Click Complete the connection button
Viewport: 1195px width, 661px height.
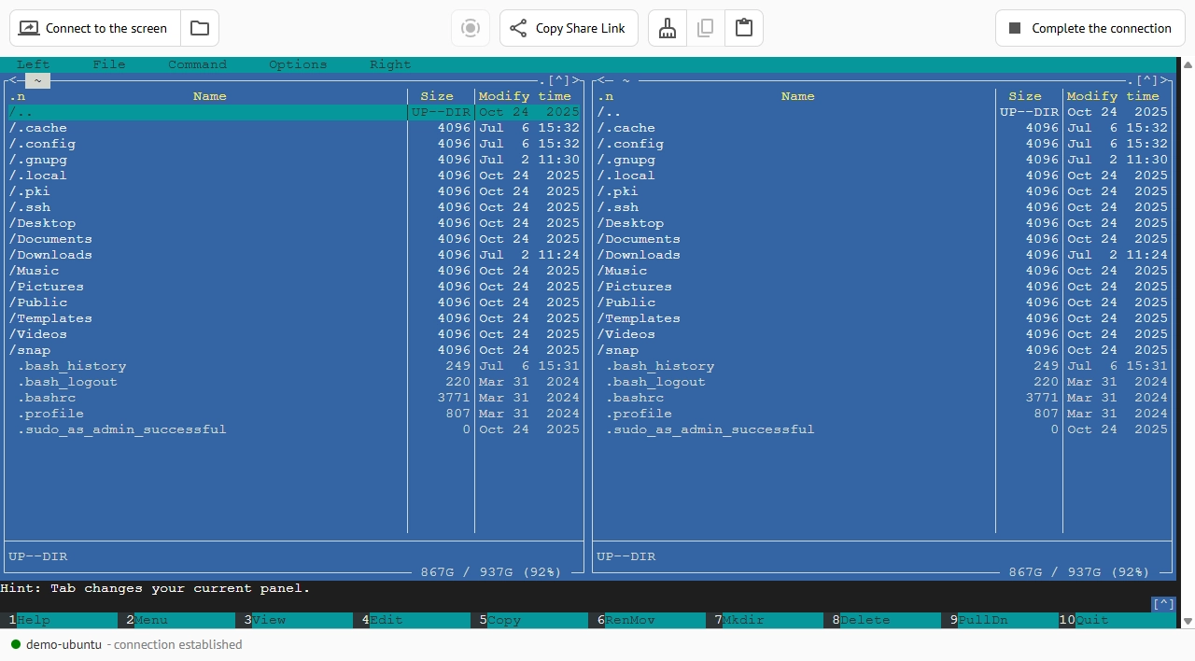coord(1090,28)
